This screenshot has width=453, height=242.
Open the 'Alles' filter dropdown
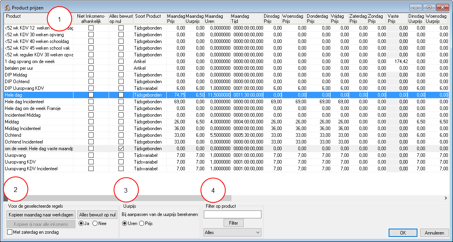coord(232,233)
